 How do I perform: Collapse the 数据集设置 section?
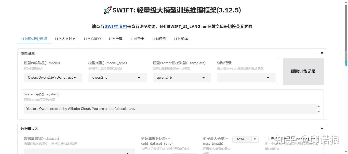click(x=322, y=129)
